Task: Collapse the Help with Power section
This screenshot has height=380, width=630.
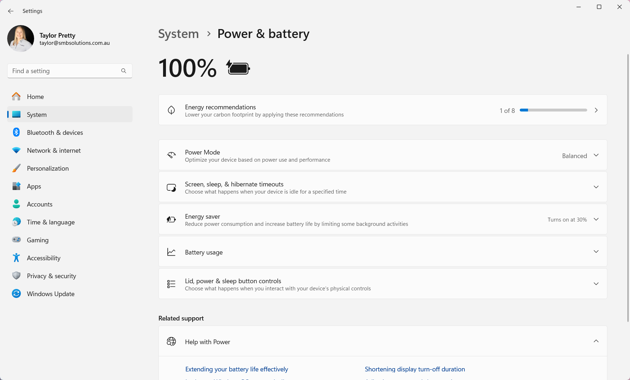Action: click(596, 341)
